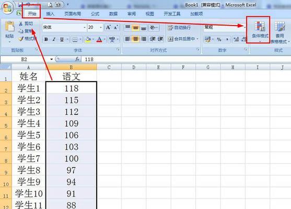The height and width of the screenshot is (209, 291).
Task: Pick the red font color A button
Action: (x=99, y=39)
